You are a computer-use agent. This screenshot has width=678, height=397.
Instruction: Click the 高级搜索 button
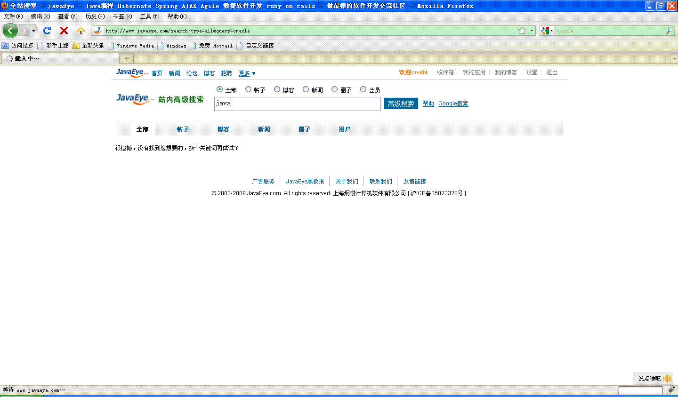(401, 104)
